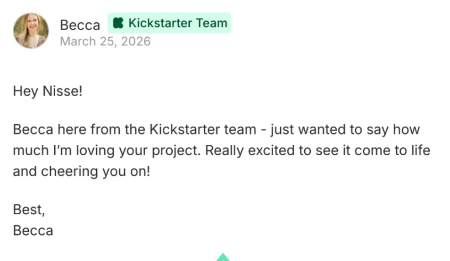Click the Becca signature under the sign-off
Image resolution: width=450 pixels, height=261 pixels.
click(33, 231)
